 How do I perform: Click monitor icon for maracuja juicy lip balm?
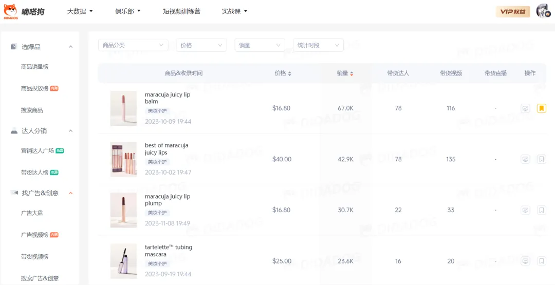pos(526,108)
